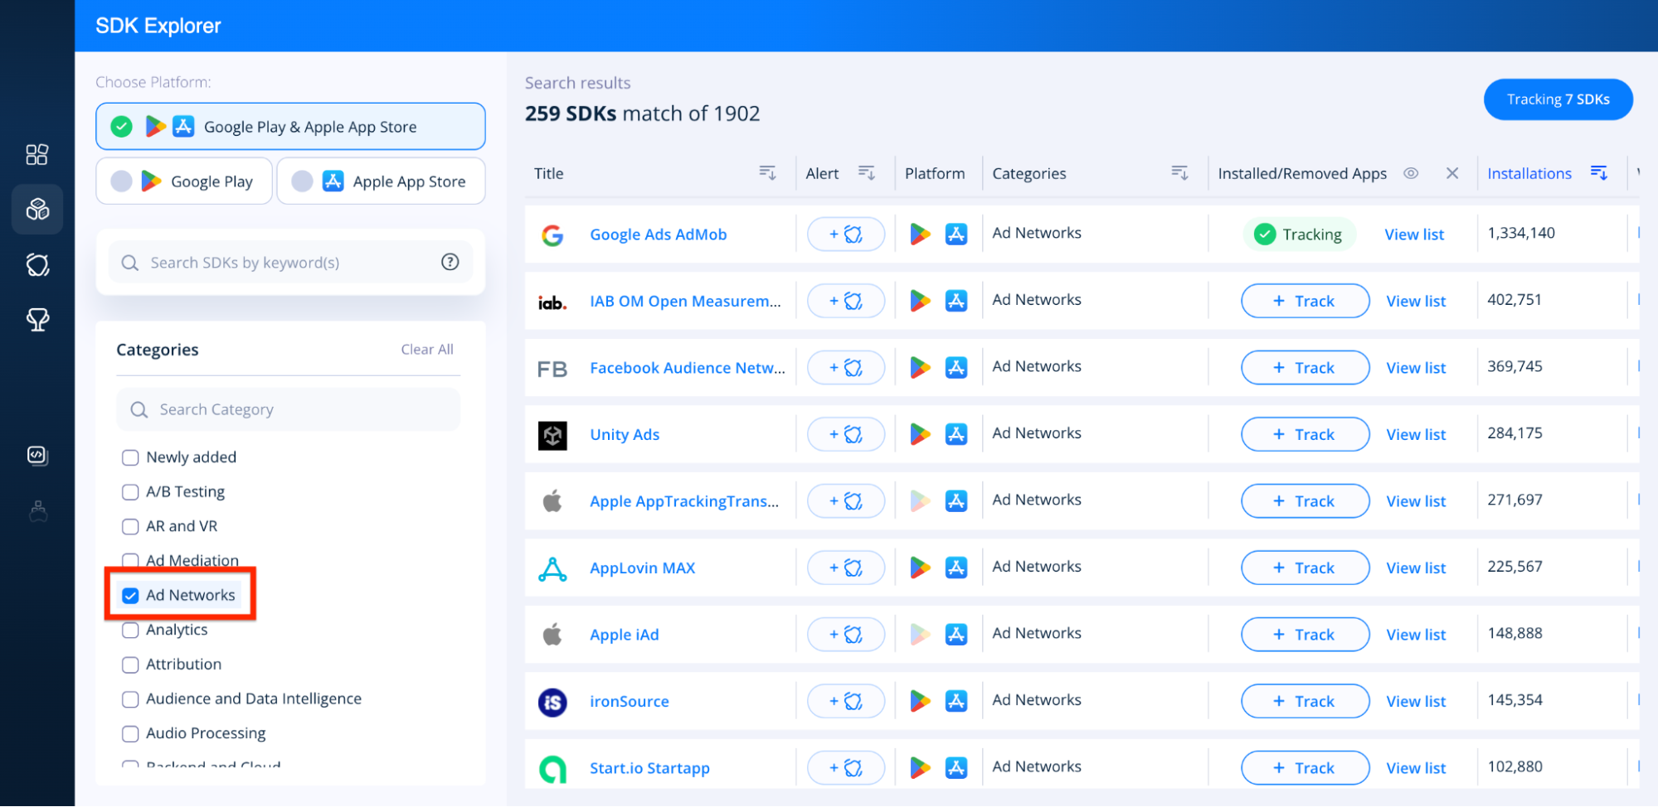Click the ironSource logo icon
1658x807 pixels.
552,702
